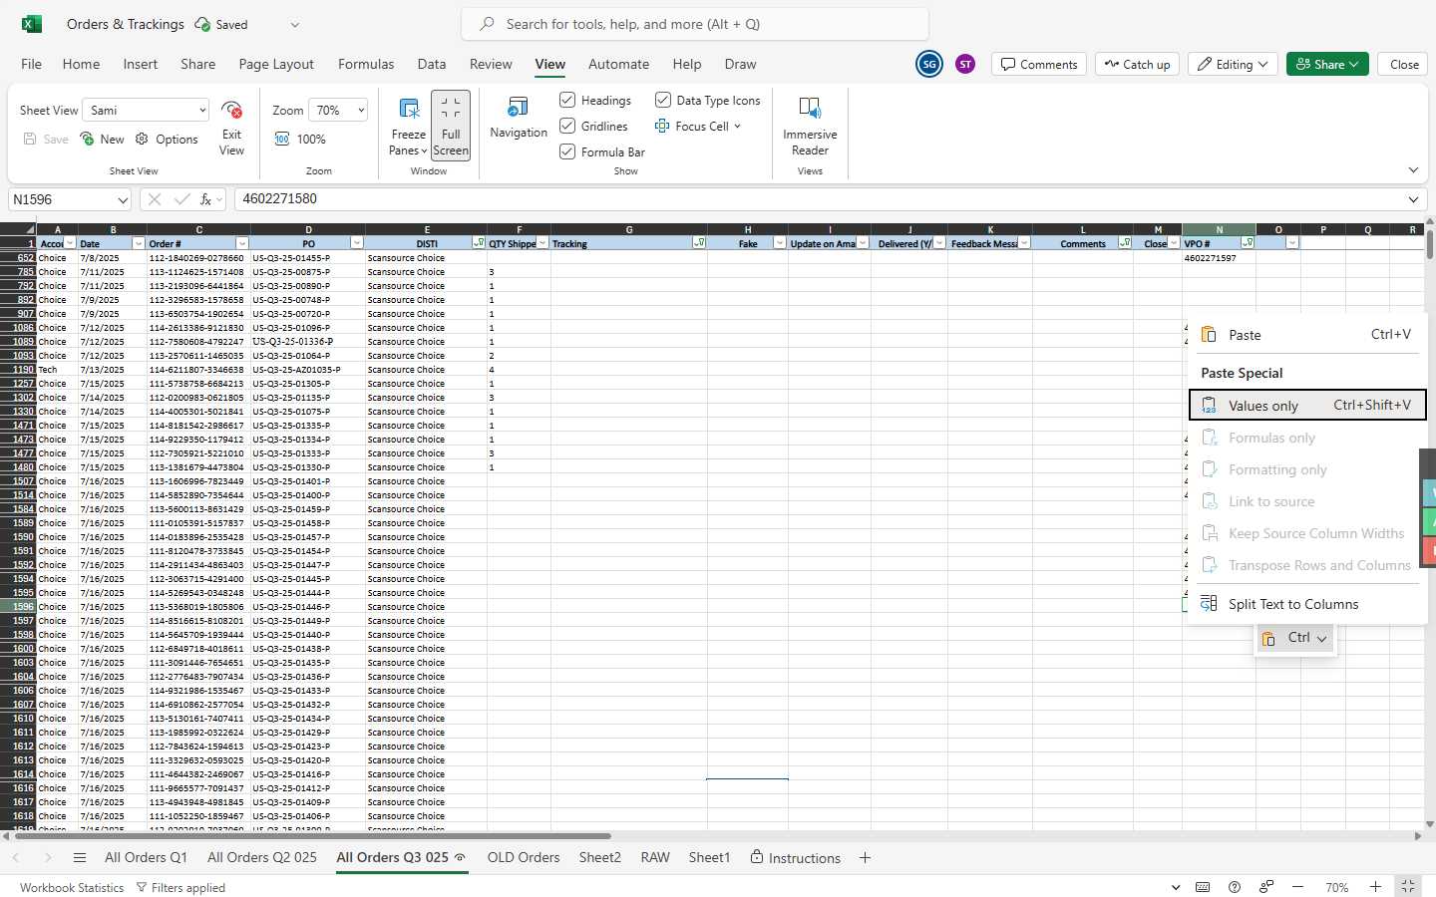
Task: Open the Zoom 70% dropdown
Action: 338,110
